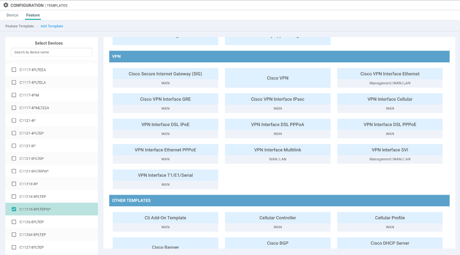Viewport: 460px width, 255px height.
Task: Go back to Feature Template breadcrumb
Action: [20, 26]
